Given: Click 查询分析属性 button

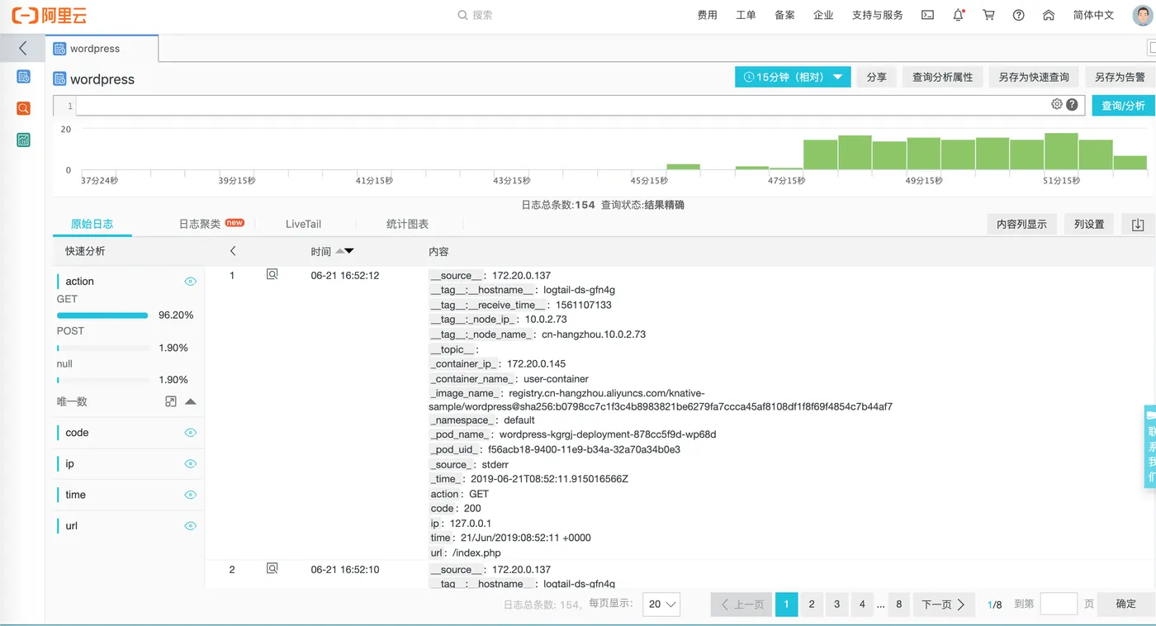Looking at the screenshot, I should (x=942, y=77).
